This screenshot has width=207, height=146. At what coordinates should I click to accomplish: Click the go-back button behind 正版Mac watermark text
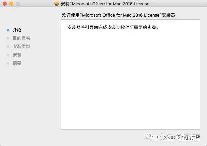click(163, 138)
